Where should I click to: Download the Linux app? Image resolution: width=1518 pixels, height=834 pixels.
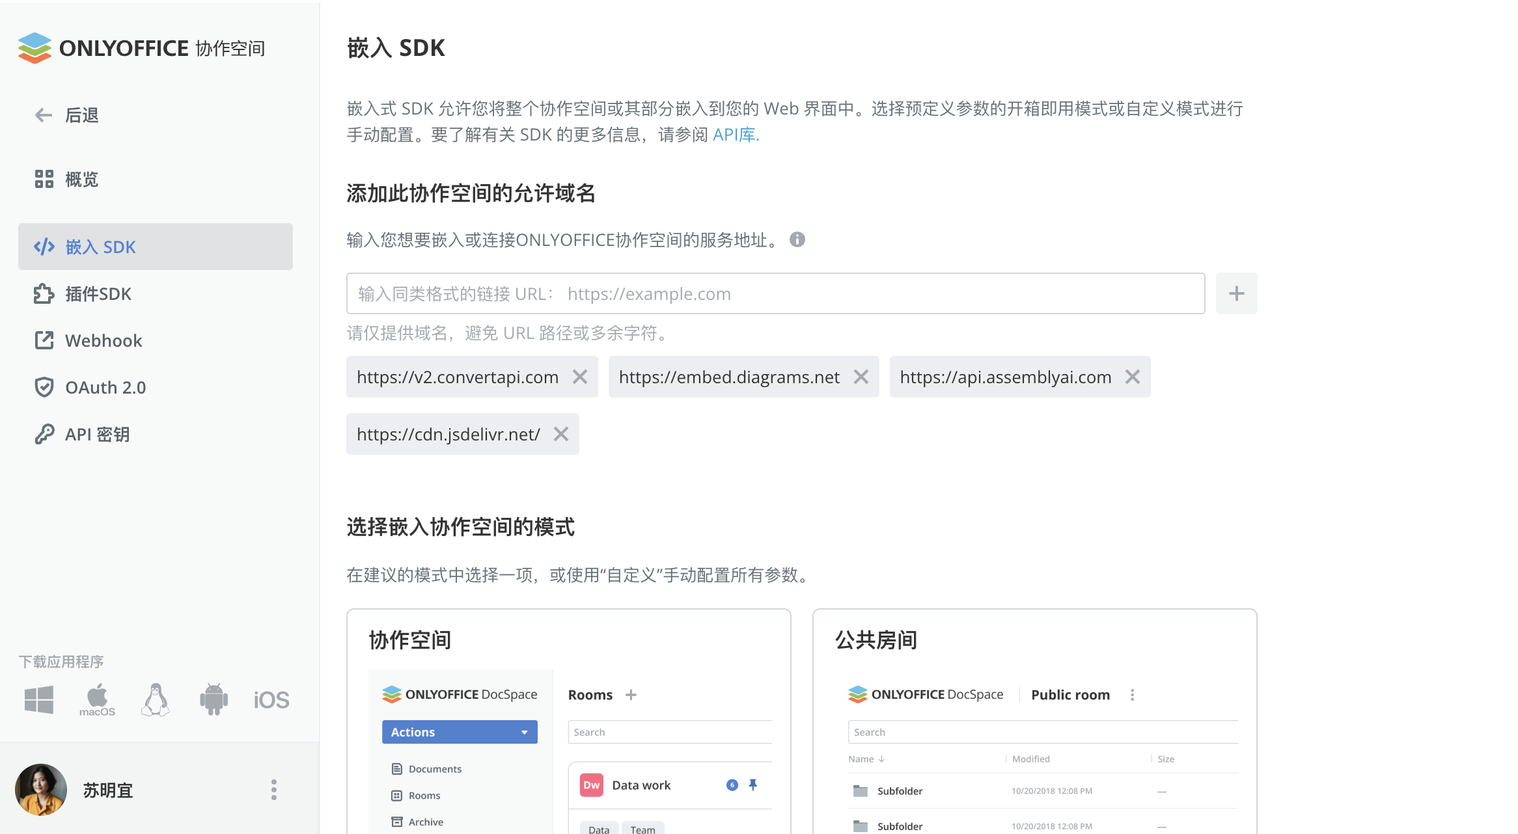click(156, 700)
